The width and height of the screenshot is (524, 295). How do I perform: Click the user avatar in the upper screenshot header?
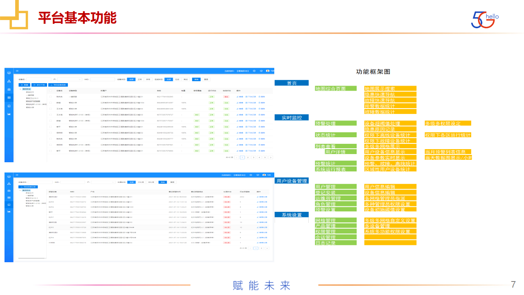click(x=268, y=71)
